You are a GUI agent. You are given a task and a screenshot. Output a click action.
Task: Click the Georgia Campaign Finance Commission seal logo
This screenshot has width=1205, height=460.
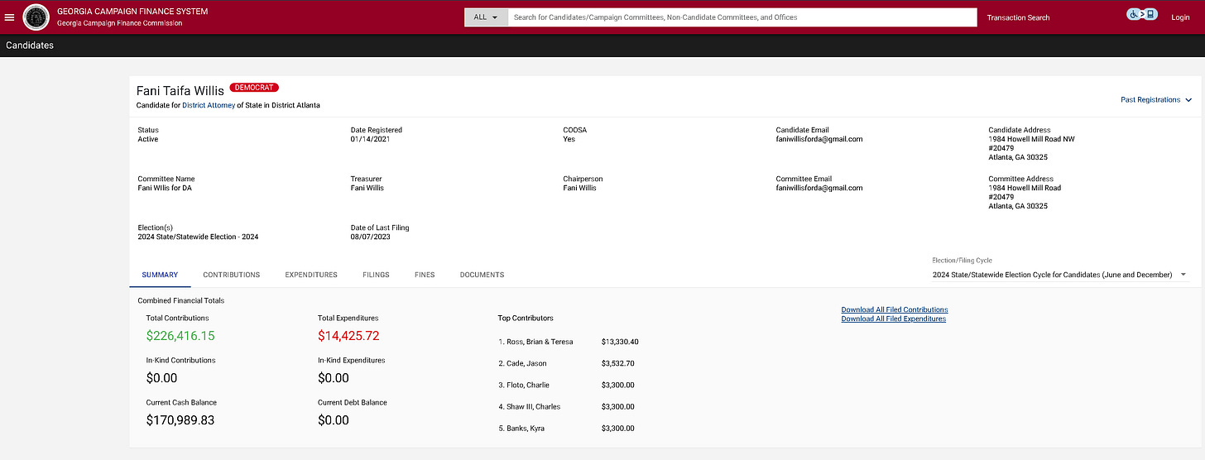click(x=36, y=17)
